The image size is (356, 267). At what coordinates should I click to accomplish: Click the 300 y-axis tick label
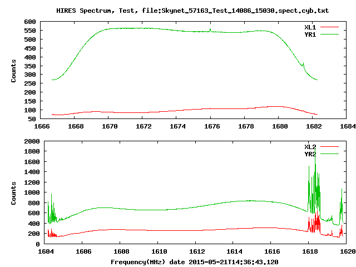click(30, 75)
